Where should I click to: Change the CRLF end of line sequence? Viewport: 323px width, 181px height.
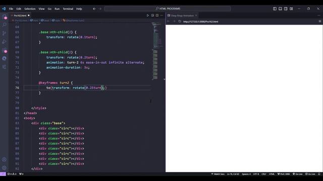point(264,174)
